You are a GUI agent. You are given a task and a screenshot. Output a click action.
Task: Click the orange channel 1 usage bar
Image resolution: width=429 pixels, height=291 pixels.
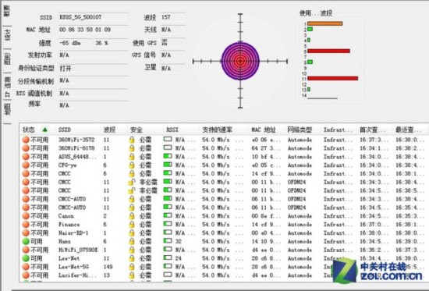[x=324, y=23]
